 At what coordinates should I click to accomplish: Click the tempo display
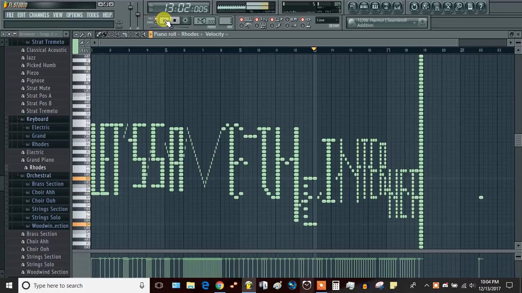tap(204, 20)
